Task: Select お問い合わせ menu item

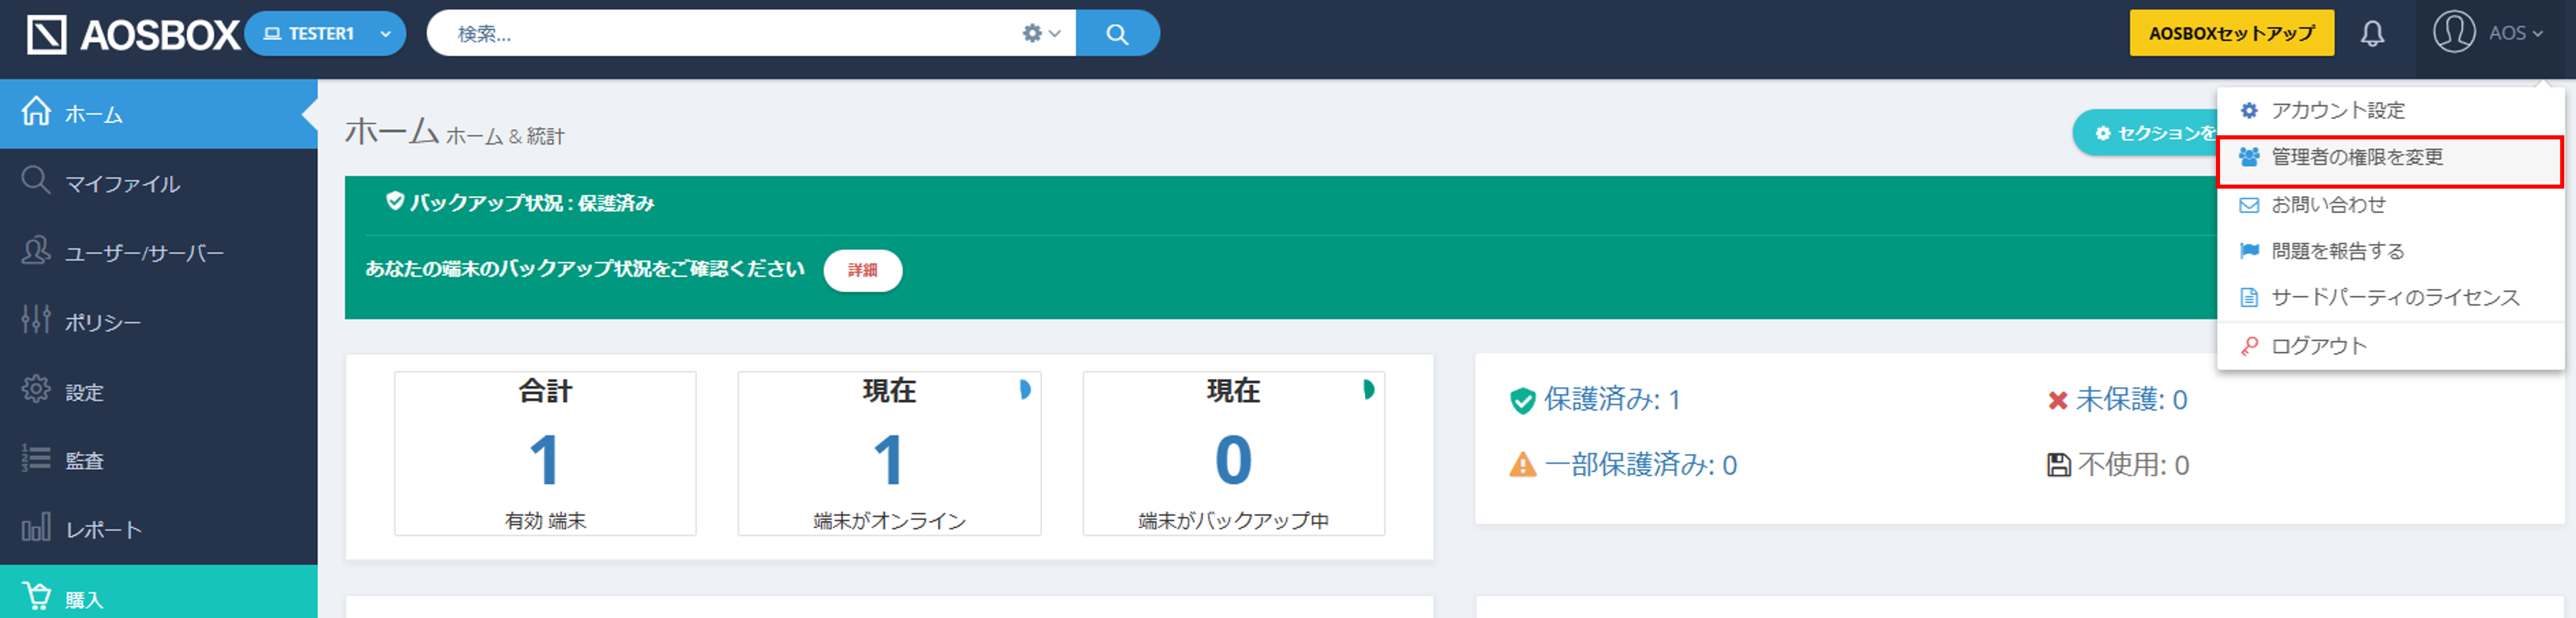Action: click(x=2390, y=205)
